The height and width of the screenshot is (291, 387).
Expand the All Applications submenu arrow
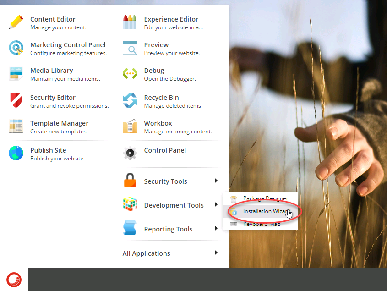(x=216, y=253)
